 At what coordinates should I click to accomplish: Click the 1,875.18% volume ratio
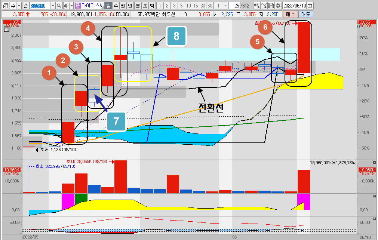[x=104, y=14]
